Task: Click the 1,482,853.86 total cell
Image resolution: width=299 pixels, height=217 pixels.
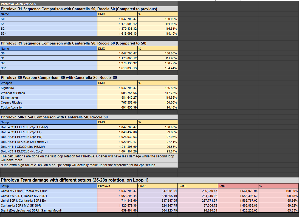Action: (x=238, y=206)
